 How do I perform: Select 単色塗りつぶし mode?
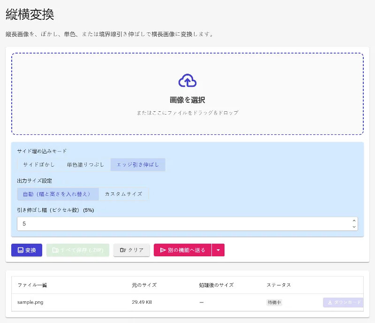[x=85, y=165]
